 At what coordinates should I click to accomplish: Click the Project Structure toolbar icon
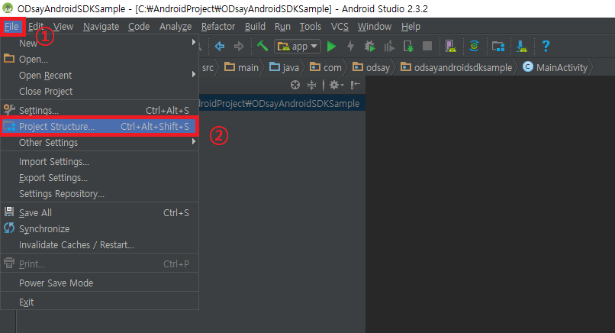click(498, 47)
